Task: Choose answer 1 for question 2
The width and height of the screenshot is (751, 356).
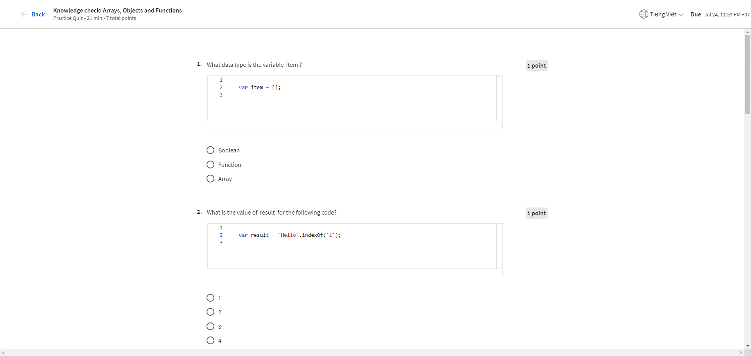Action: pyautogui.click(x=210, y=298)
